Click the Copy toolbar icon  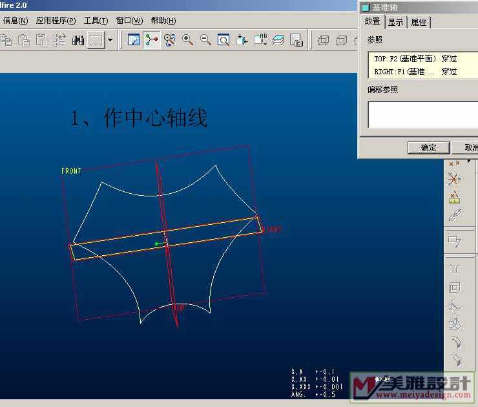tap(6, 40)
